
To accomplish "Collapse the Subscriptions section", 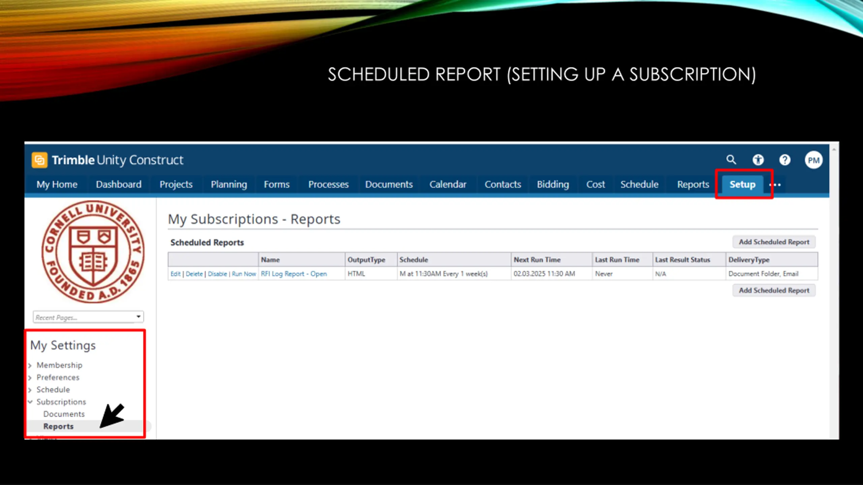I will click(61, 402).
